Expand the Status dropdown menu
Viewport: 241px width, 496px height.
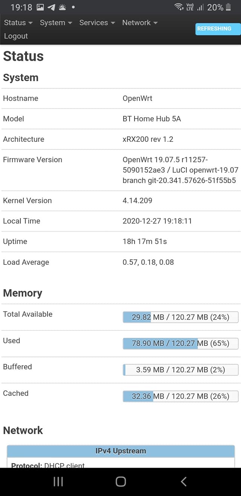pos(18,23)
